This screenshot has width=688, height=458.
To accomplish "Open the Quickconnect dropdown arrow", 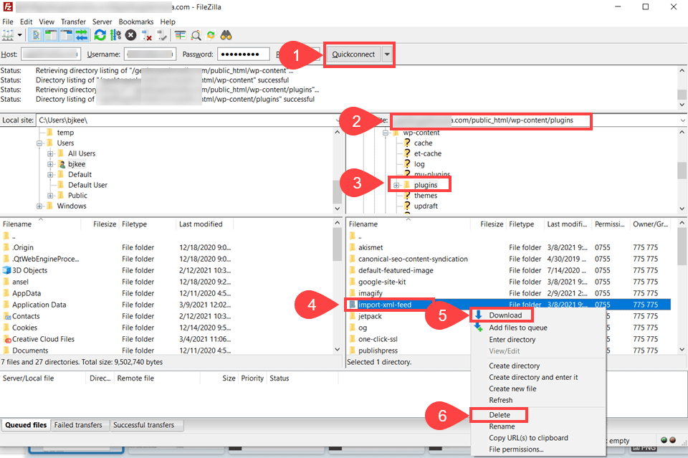I will tap(386, 54).
